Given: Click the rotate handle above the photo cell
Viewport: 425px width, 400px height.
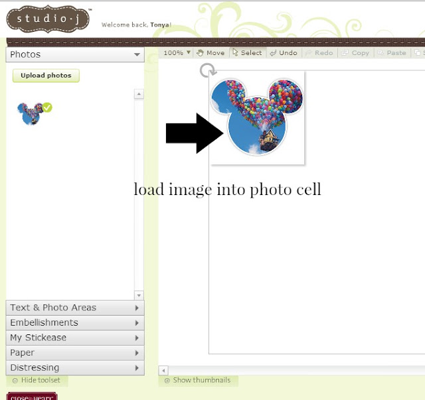Looking at the screenshot, I should coord(208,70).
